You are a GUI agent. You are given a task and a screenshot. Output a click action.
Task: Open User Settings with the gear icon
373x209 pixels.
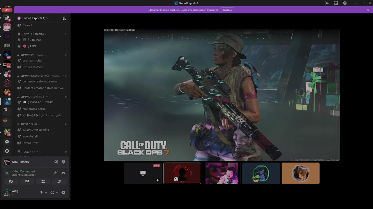[x=63, y=192]
